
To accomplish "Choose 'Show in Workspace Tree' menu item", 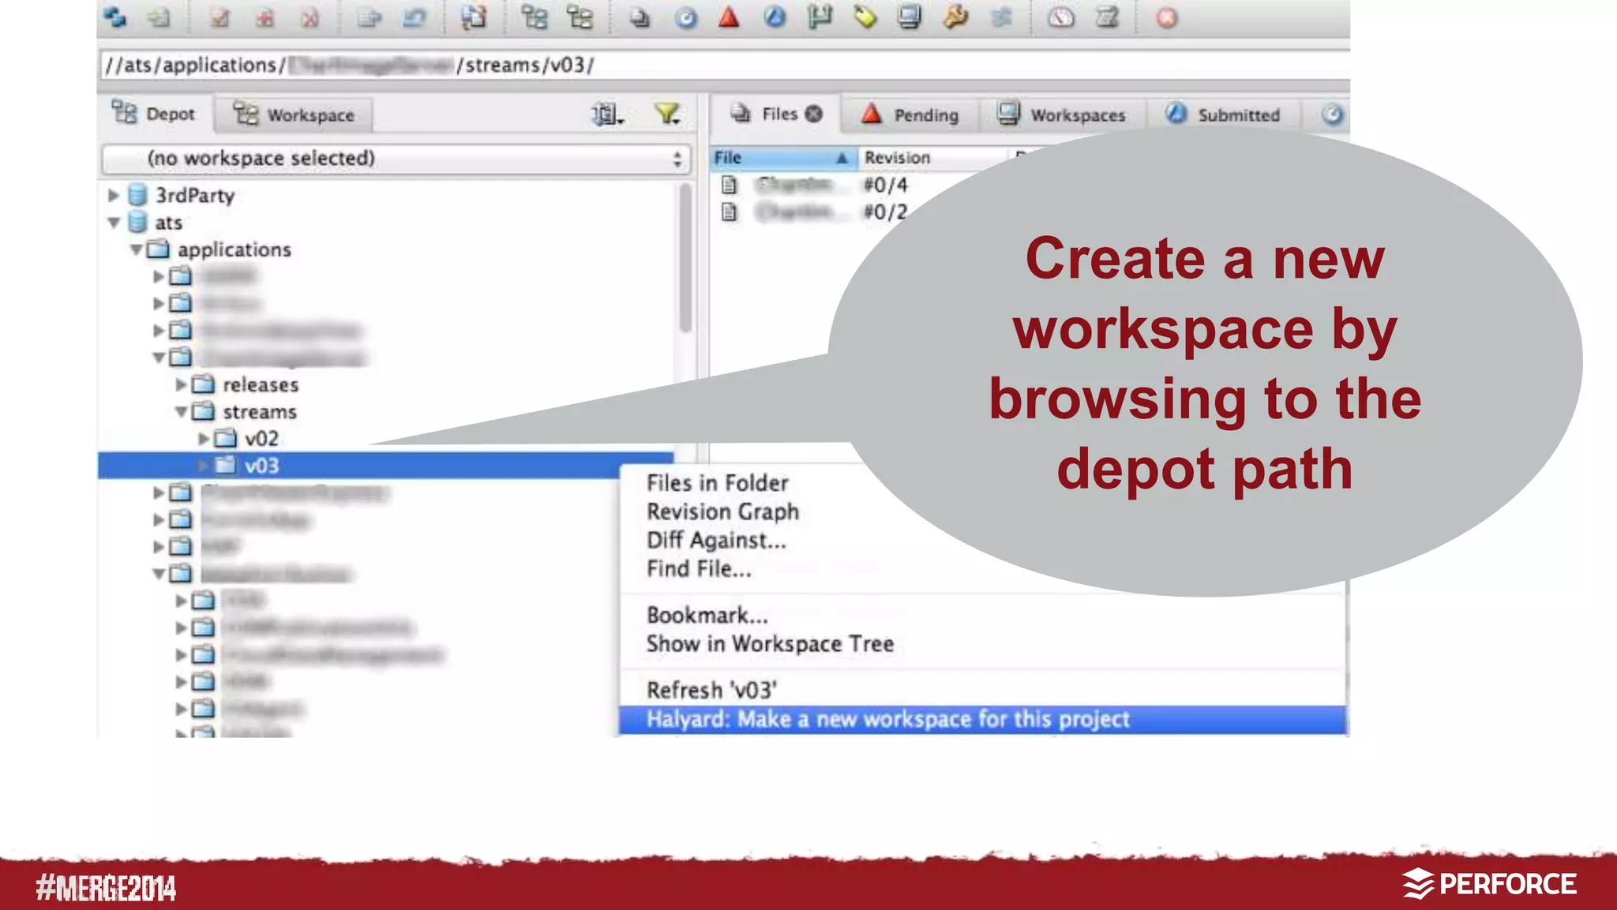I will (x=770, y=643).
